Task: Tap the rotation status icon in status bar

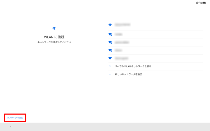Action: tap(197, 3)
